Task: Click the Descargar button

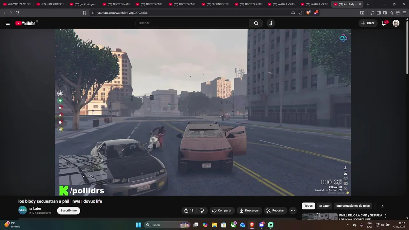Action: [x=249, y=211]
